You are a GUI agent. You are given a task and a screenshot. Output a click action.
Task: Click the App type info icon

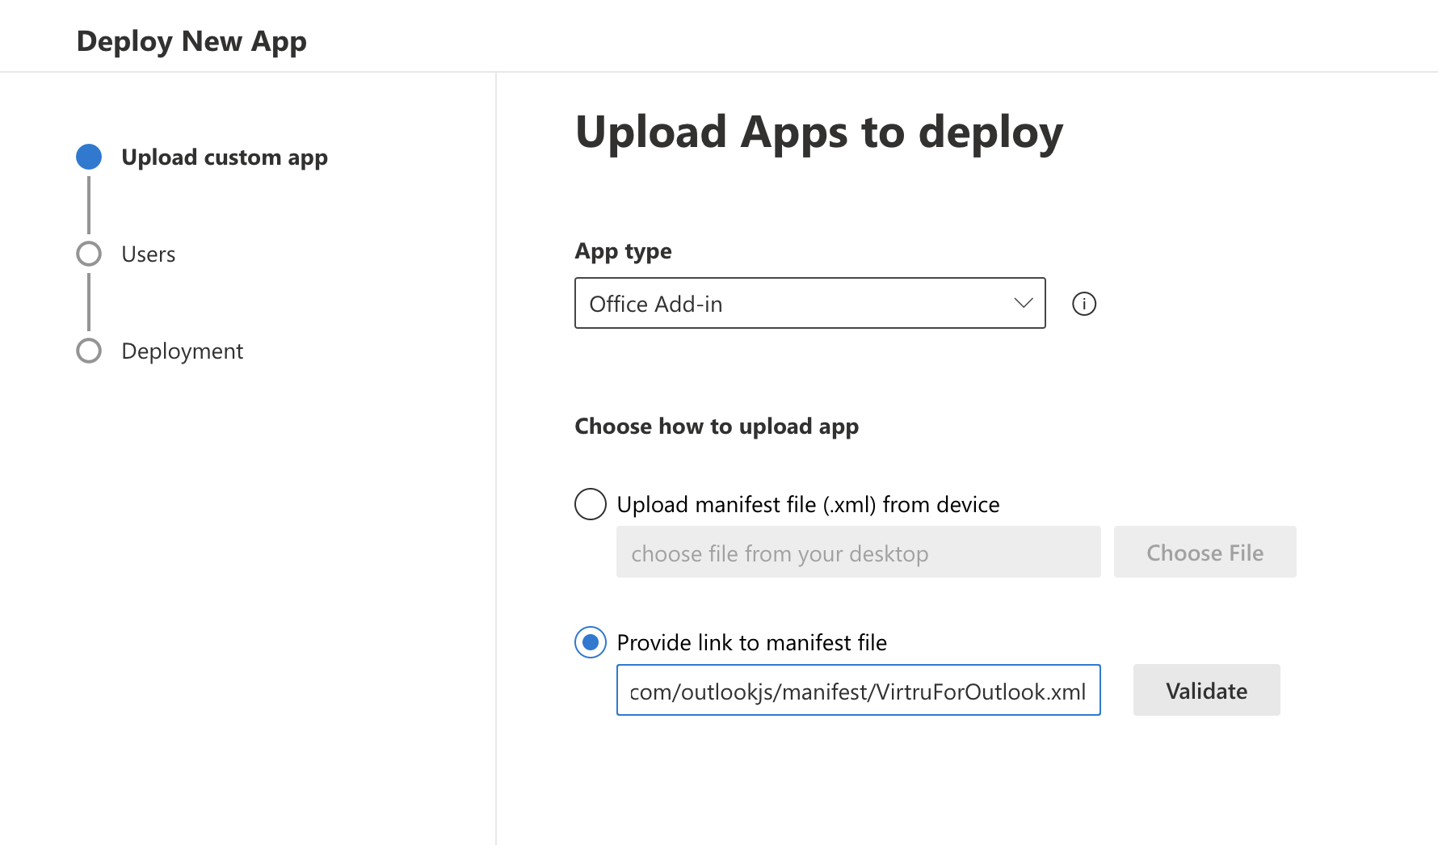point(1084,304)
